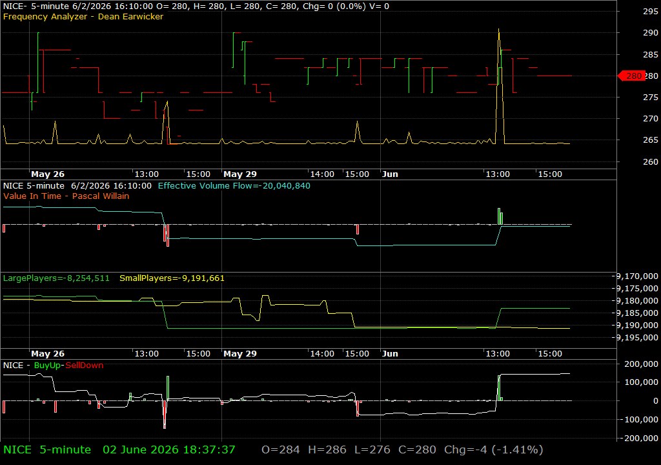The width and height of the screenshot is (661, 465).
Task: Click the 265 price axis label
Action: coord(651,139)
